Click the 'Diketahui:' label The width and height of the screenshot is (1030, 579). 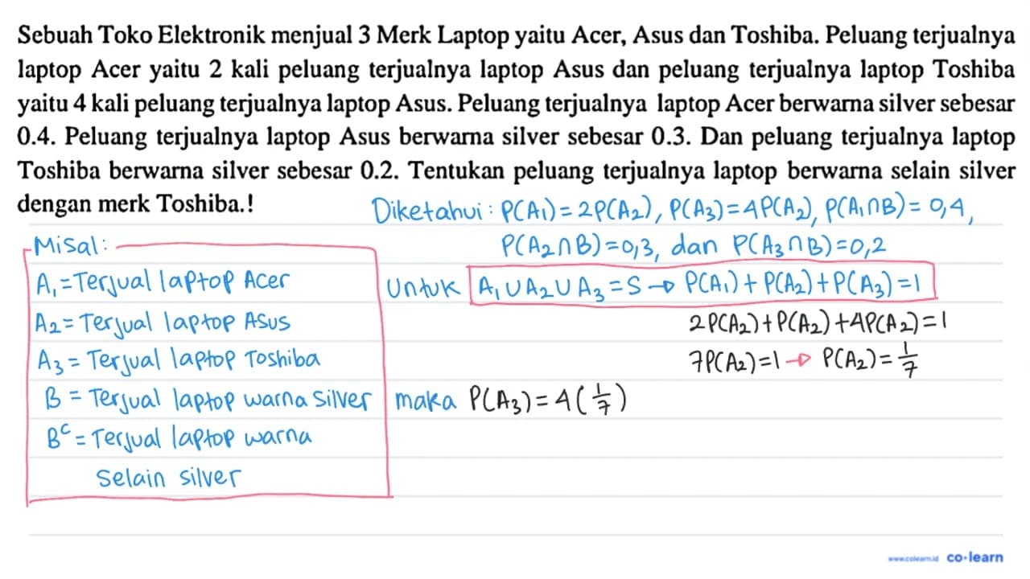tap(433, 211)
